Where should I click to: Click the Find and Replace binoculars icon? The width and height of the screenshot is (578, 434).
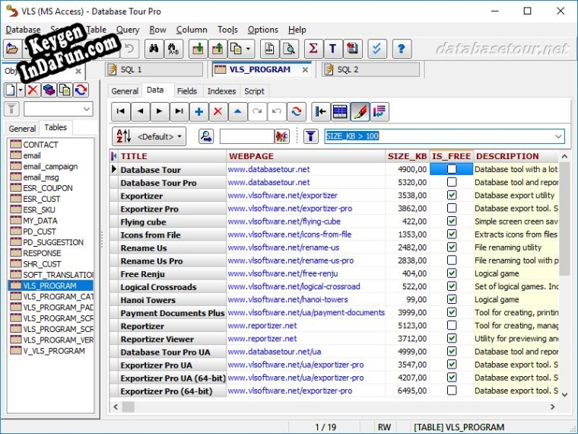[173, 48]
